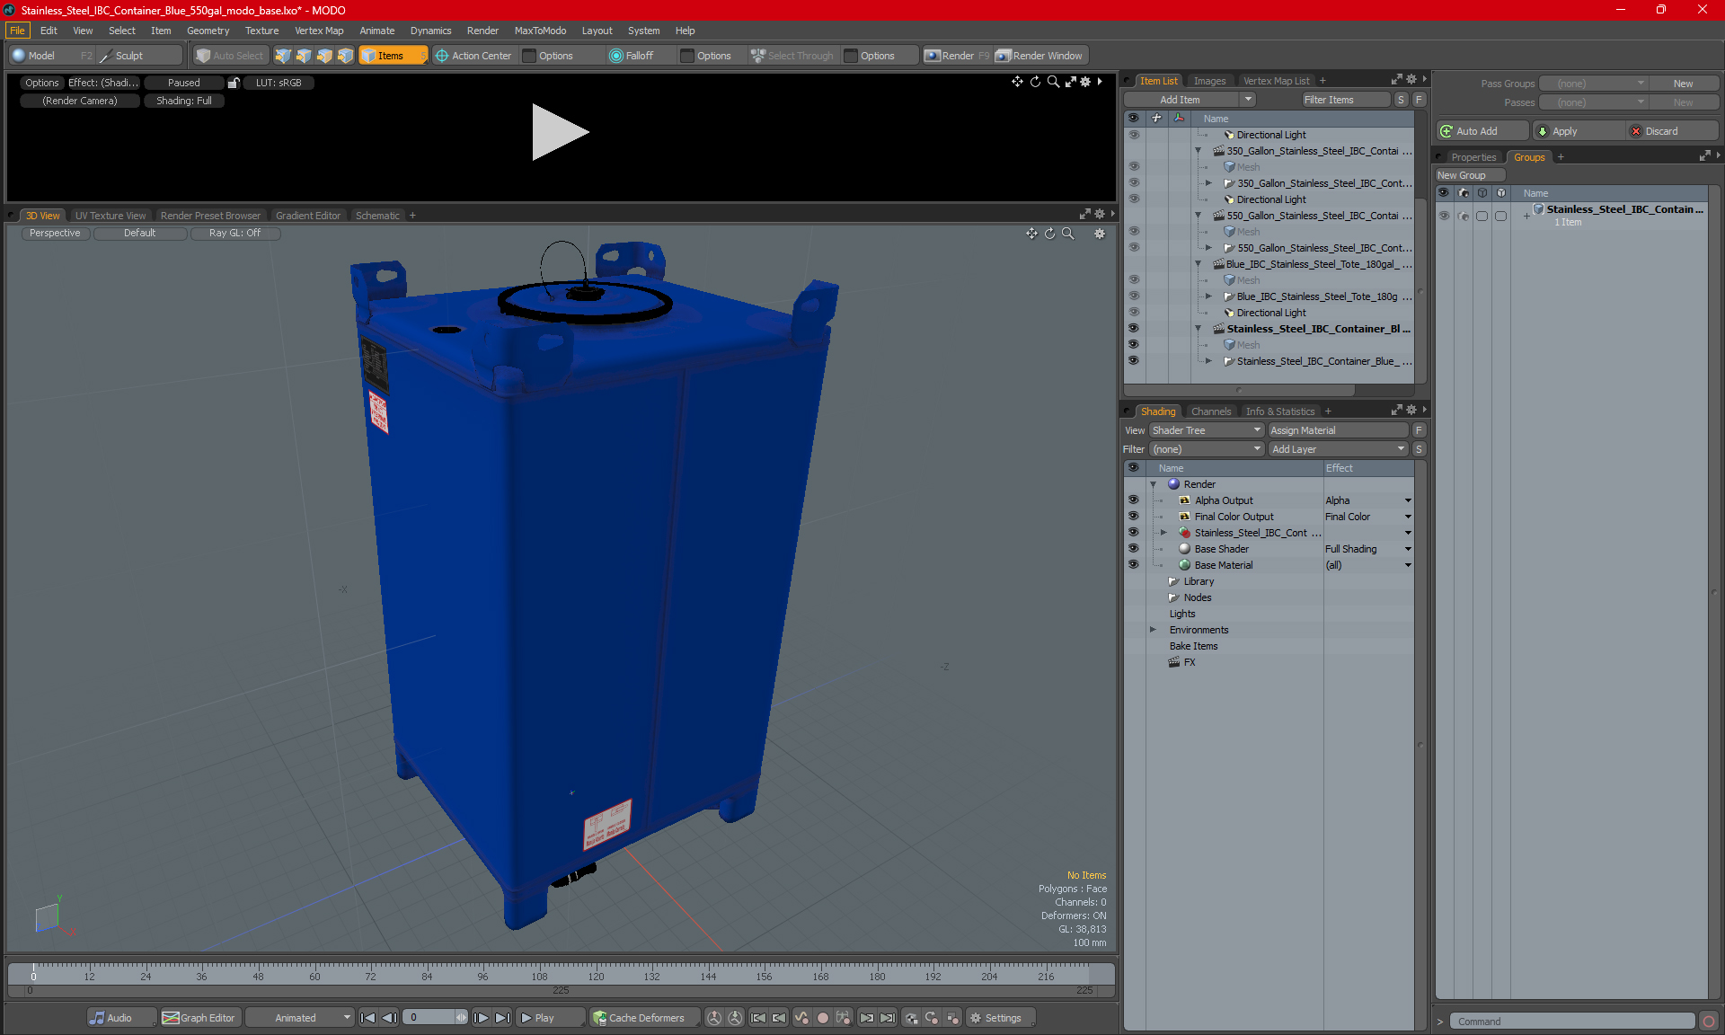Click current frame number slider field
This screenshot has width=1725, height=1035.
(436, 1018)
